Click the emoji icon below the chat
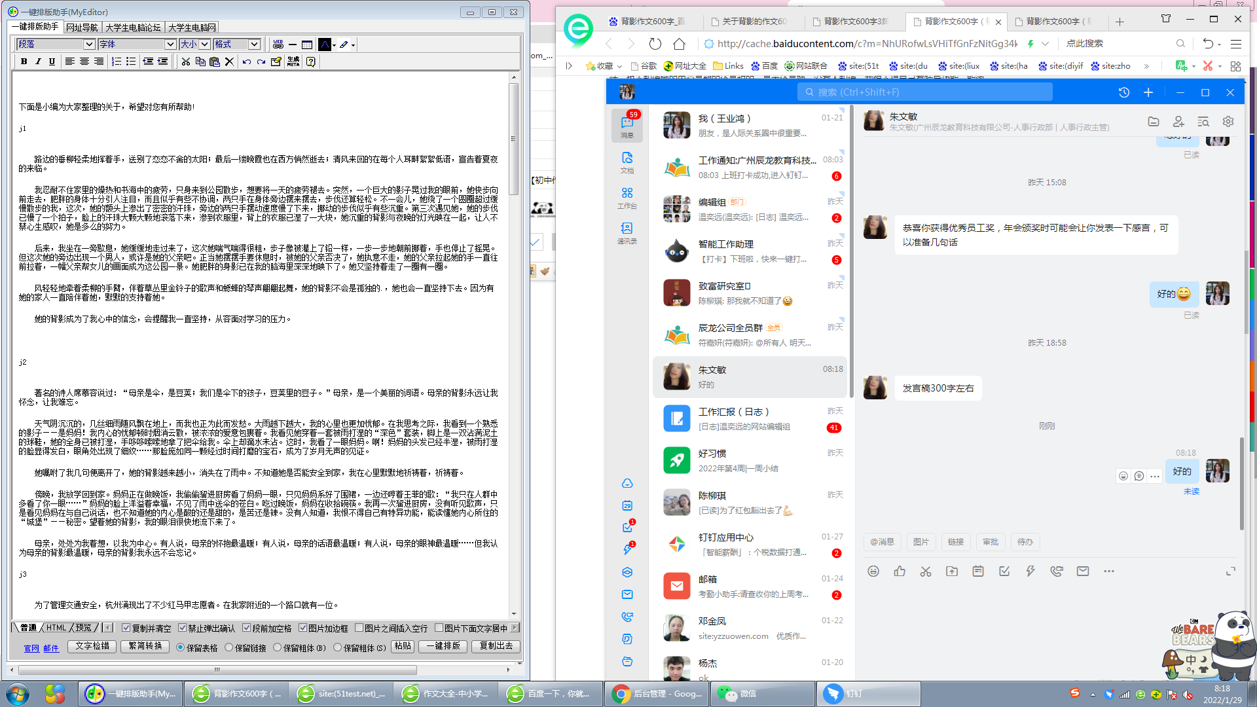 [873, 571]
